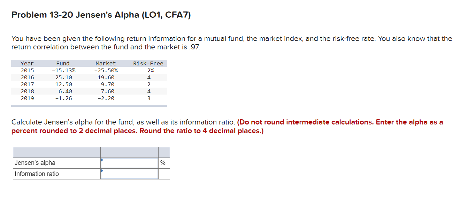Select the Information ratio input field
The image size is (460, 201).
129,174
